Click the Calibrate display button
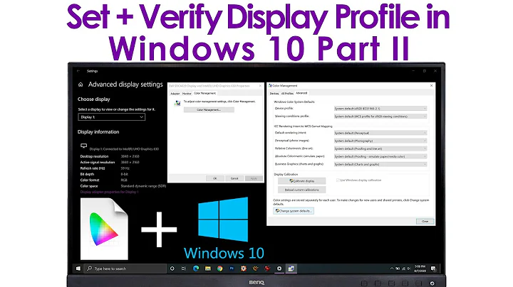Image resolution: width=513 pixels, height=287 pixels. coord(301,180)
